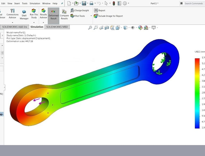Open the Options gear icon
The width and height of the screenshot is (205, 156).
click(125, 3)
